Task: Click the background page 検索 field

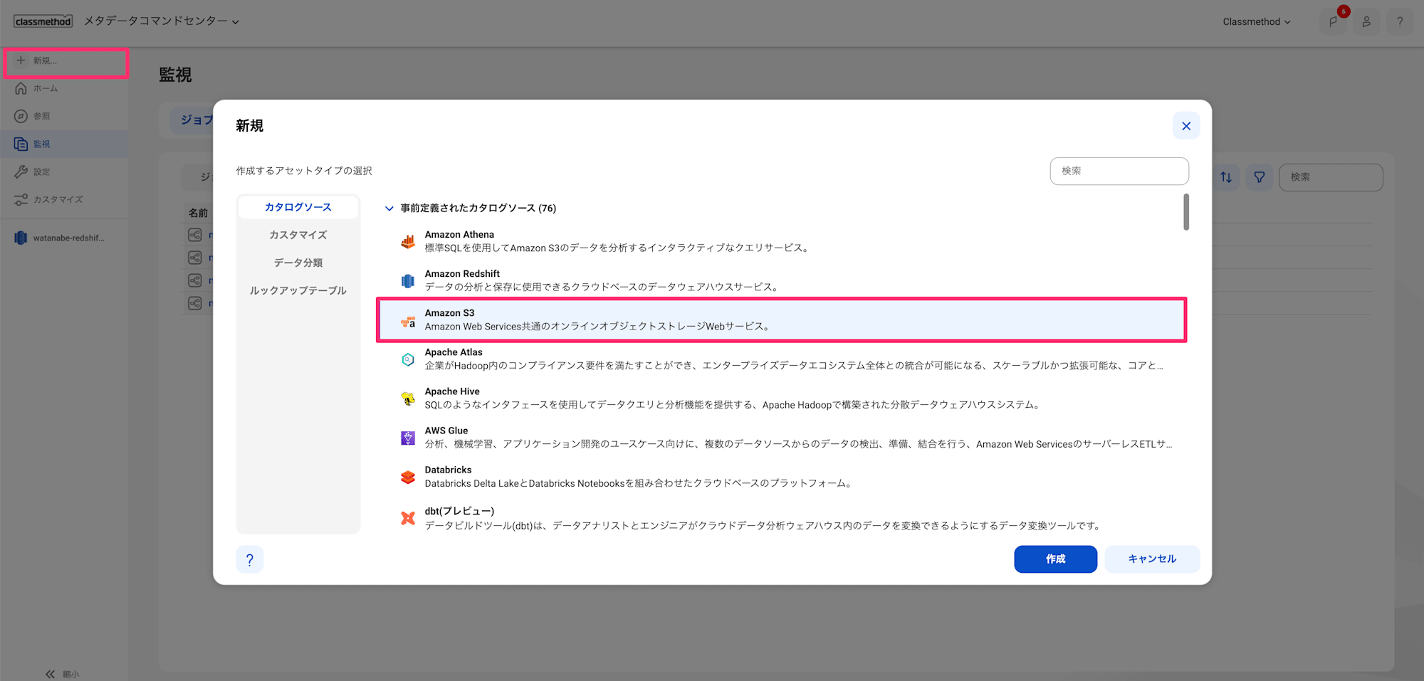Action: (1331, 177)
